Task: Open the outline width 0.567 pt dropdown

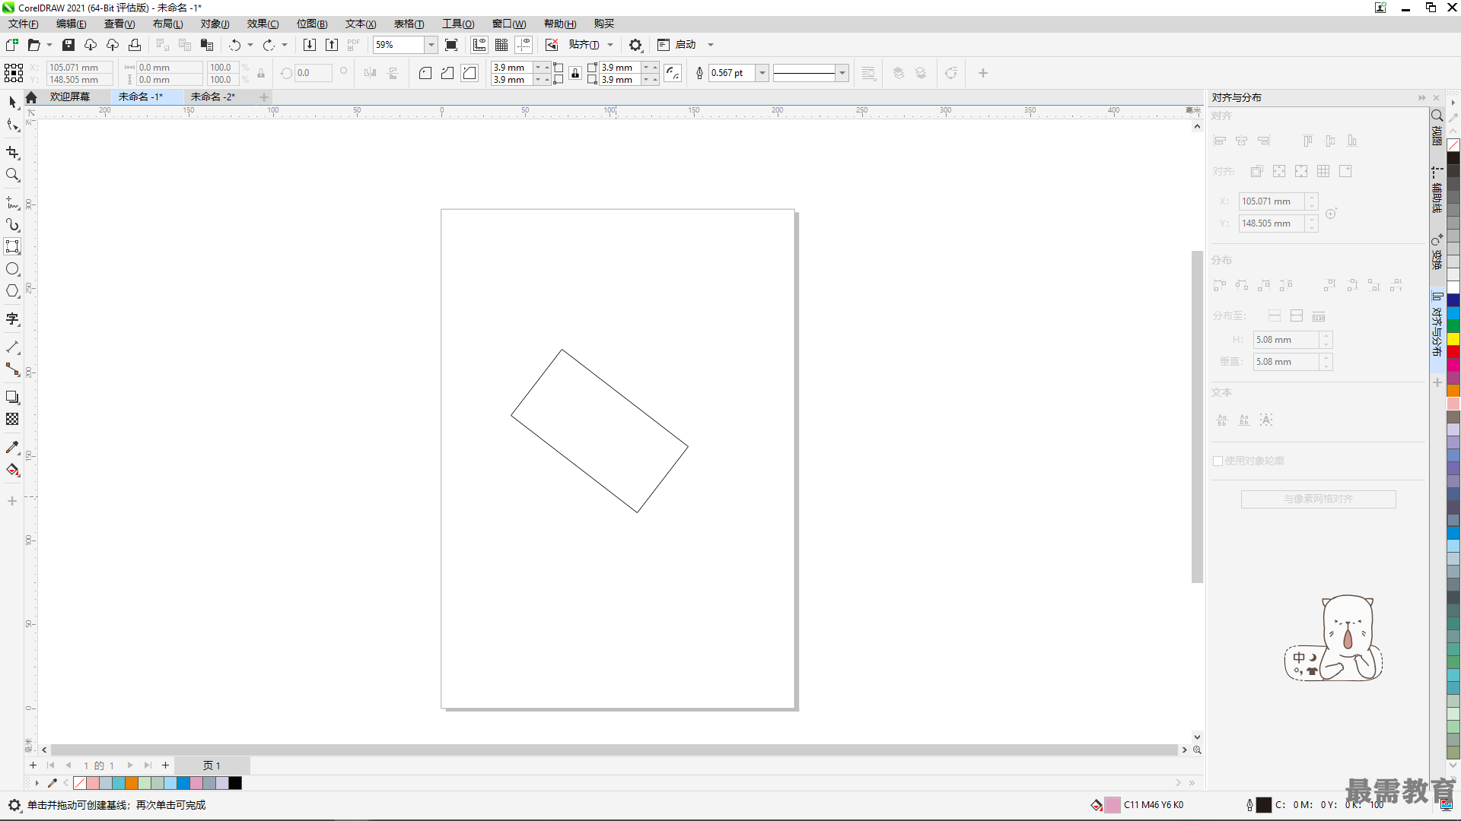Action: [762, 73]
